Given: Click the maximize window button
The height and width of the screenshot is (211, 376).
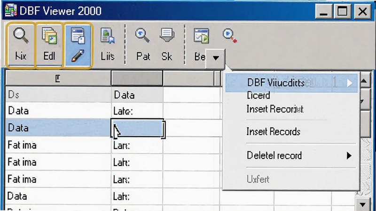Looking at the screenshot, I should pos(342,11).
